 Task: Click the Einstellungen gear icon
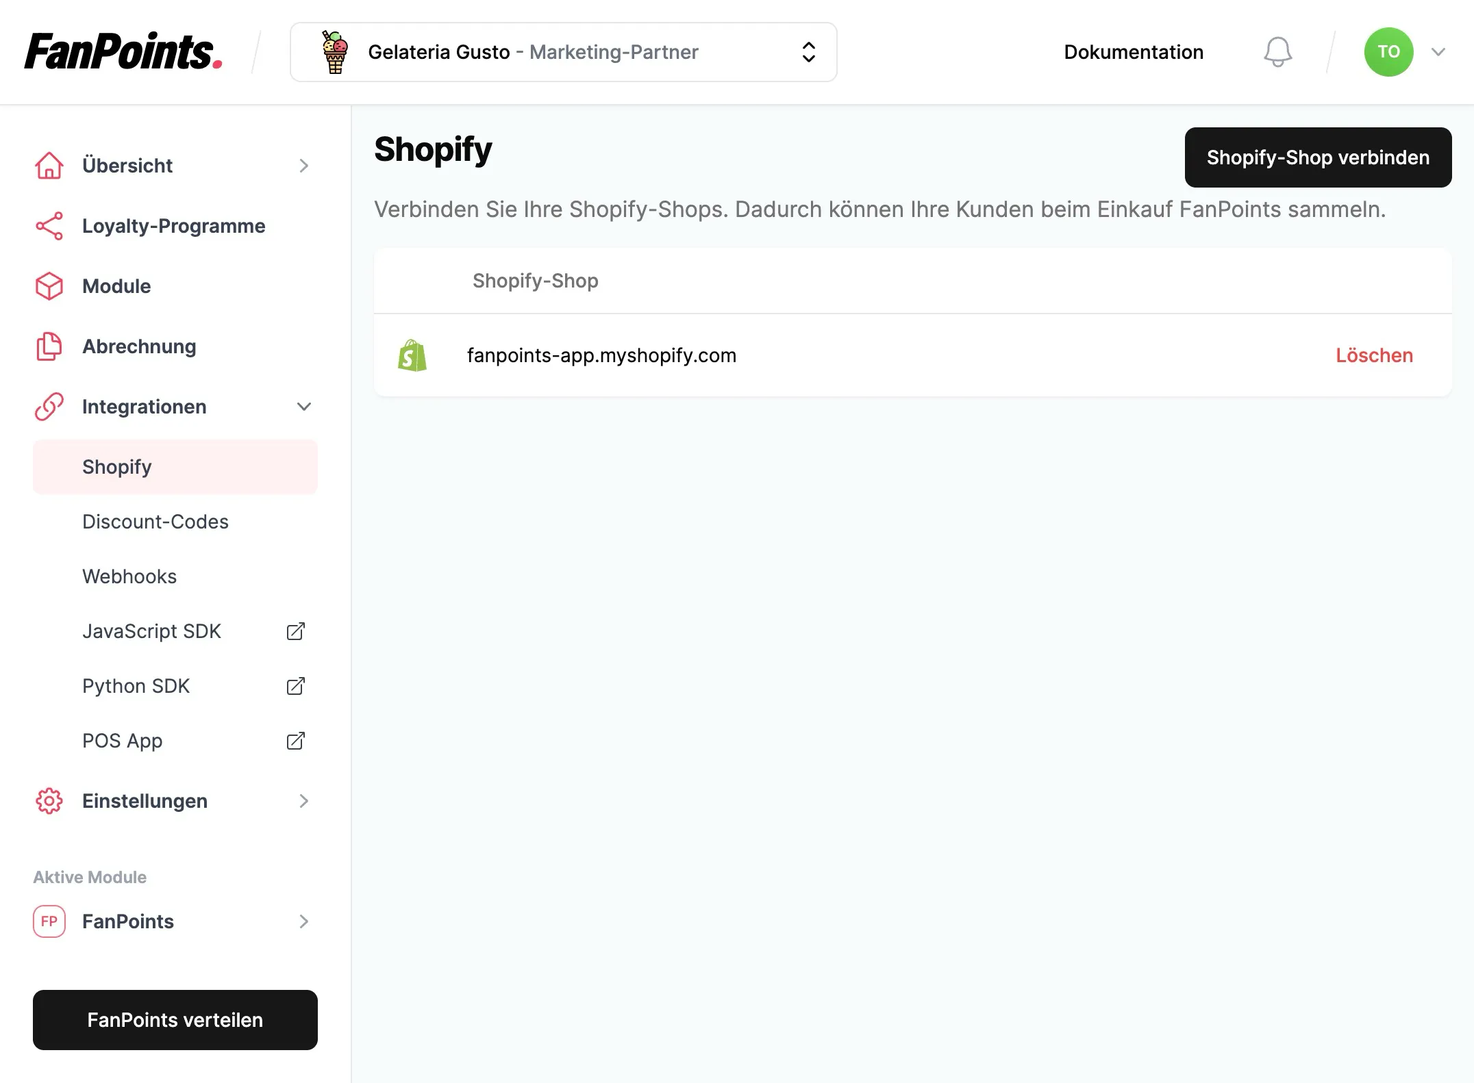49,801
